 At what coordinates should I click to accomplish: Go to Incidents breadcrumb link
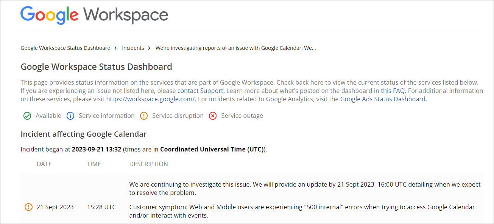click(x=133, y=48)
